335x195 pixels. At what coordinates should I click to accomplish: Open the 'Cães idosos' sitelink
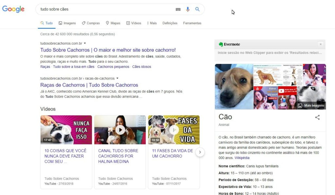point(142,67)
